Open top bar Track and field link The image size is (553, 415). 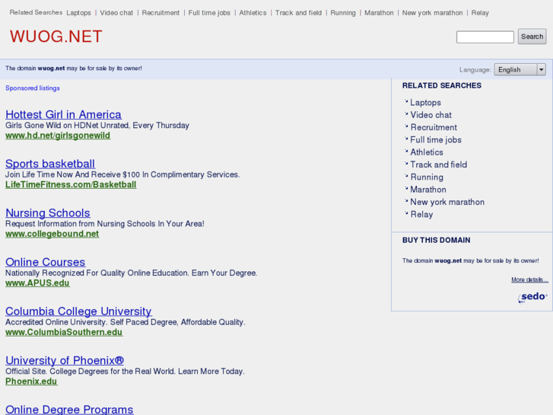[x=298, y=13]
